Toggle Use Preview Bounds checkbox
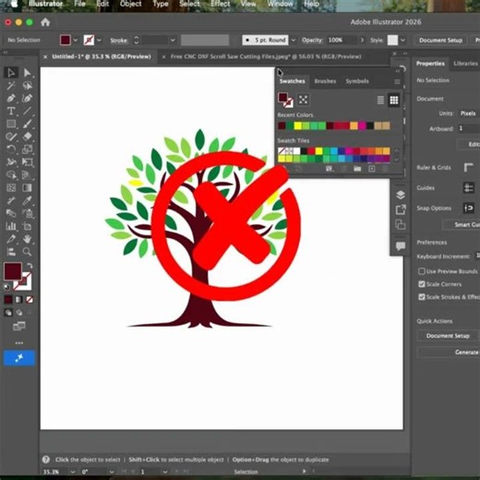 pos(422,271)
